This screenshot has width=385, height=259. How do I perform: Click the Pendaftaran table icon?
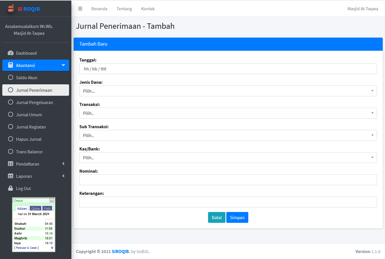(11, 164)
